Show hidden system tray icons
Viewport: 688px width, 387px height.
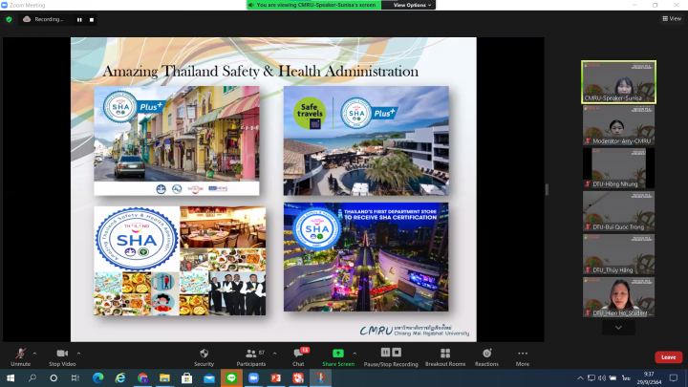[580, 378]
